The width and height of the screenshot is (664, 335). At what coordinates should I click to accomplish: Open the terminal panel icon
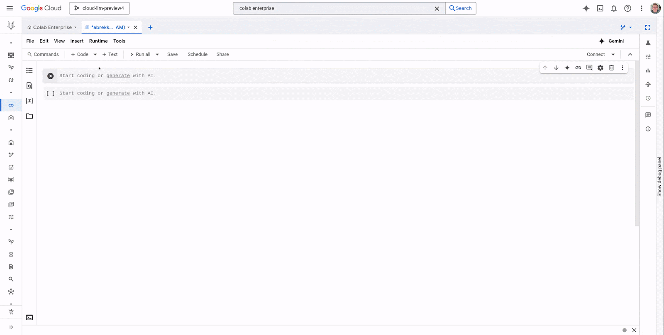point(29,318)
